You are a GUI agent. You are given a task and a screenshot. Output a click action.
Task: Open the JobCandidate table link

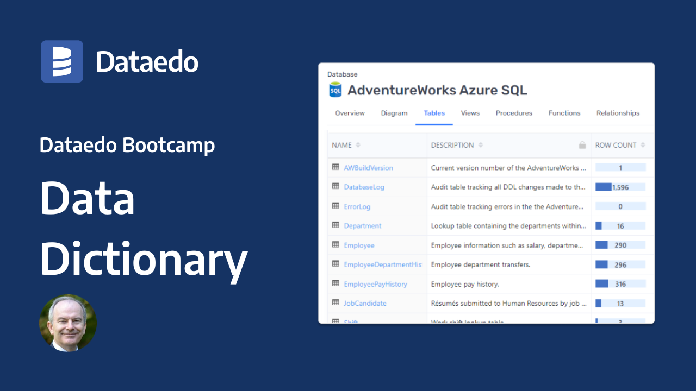365,303
